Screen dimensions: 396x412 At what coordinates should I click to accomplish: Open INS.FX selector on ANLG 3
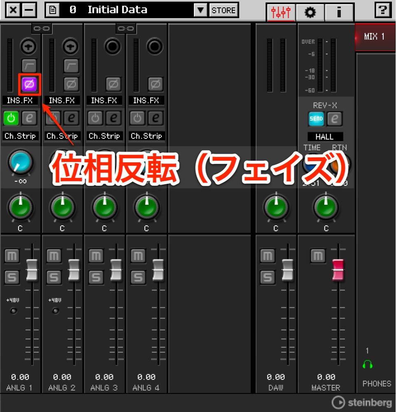coord(104,101)
